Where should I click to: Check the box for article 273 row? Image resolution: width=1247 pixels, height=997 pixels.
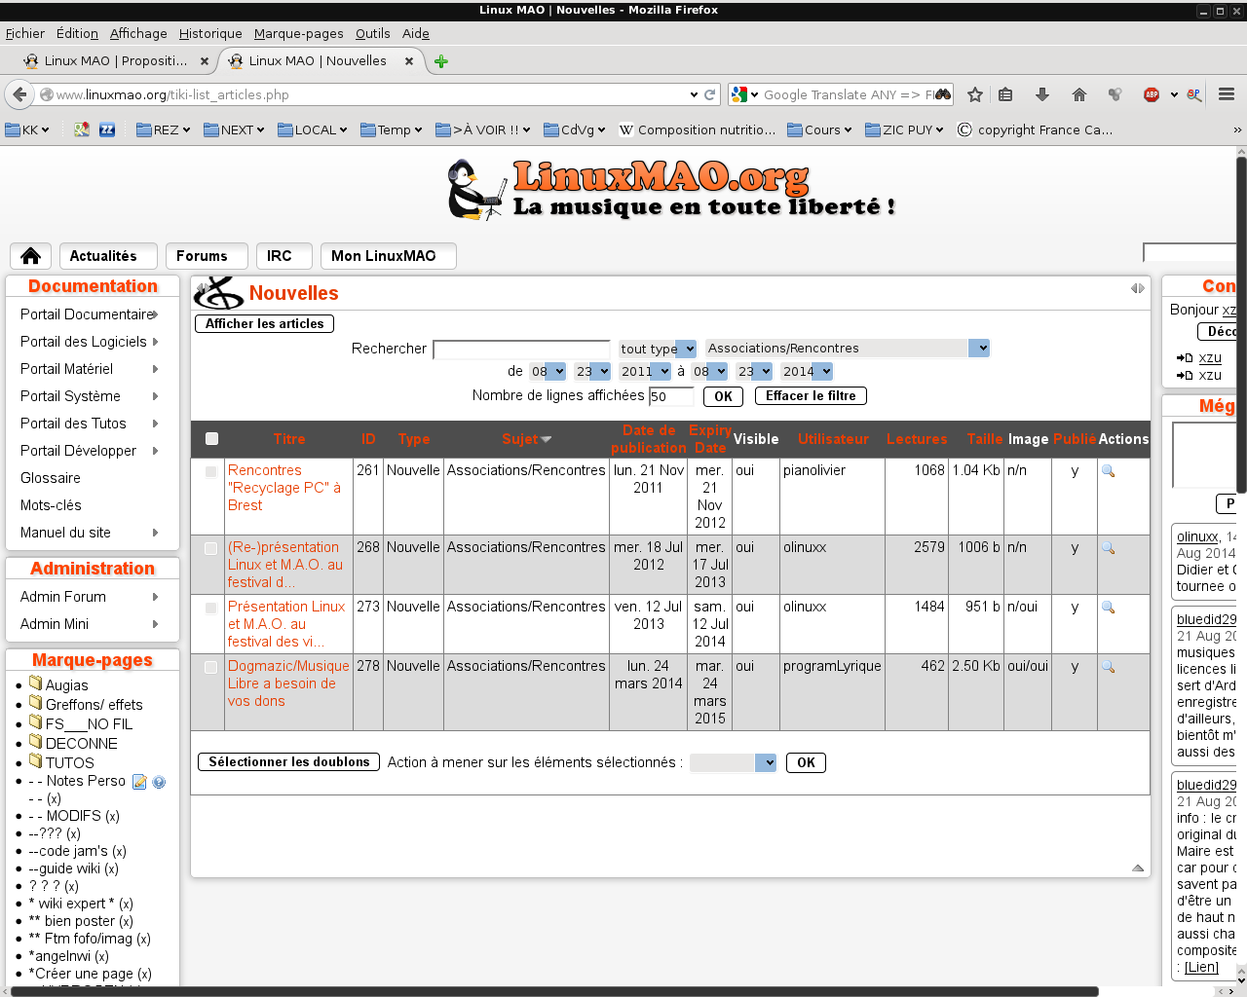pos(210,609)
